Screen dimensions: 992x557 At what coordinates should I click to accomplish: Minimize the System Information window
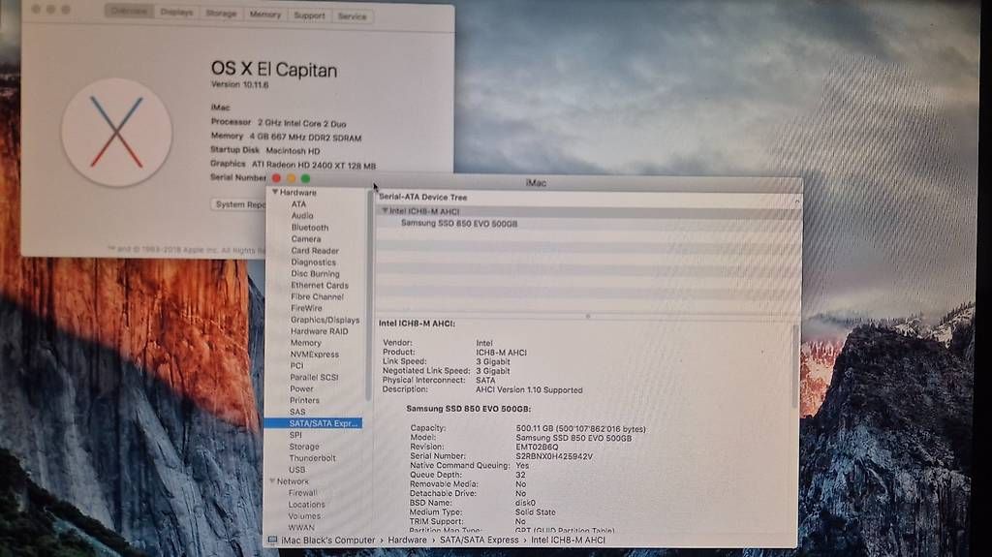[291, 178]
